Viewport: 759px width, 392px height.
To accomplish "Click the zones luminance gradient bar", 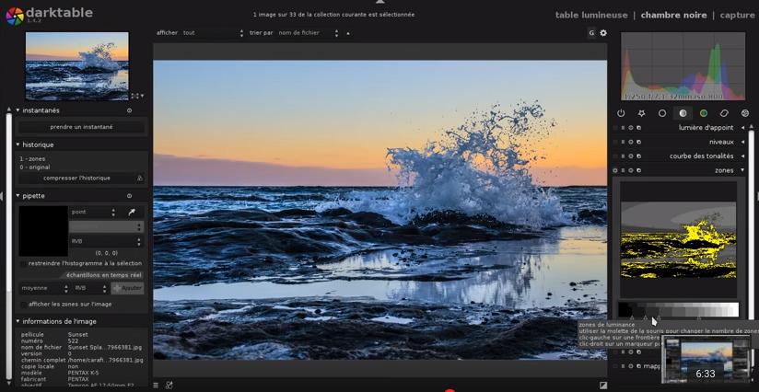I will (x=678, y=309).
